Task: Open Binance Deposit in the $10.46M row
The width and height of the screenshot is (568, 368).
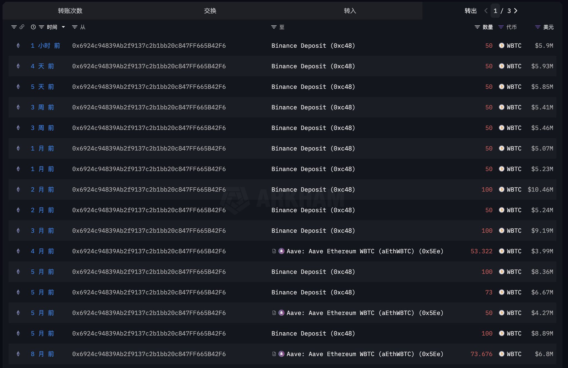Action: (313, 190)
